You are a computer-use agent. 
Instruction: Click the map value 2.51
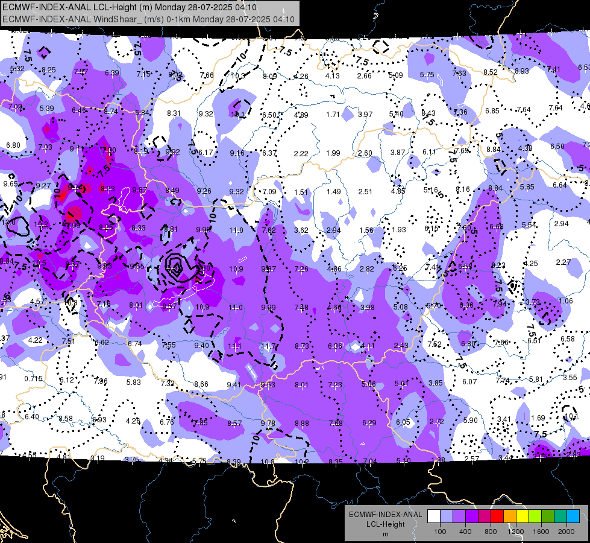[365, 191]
